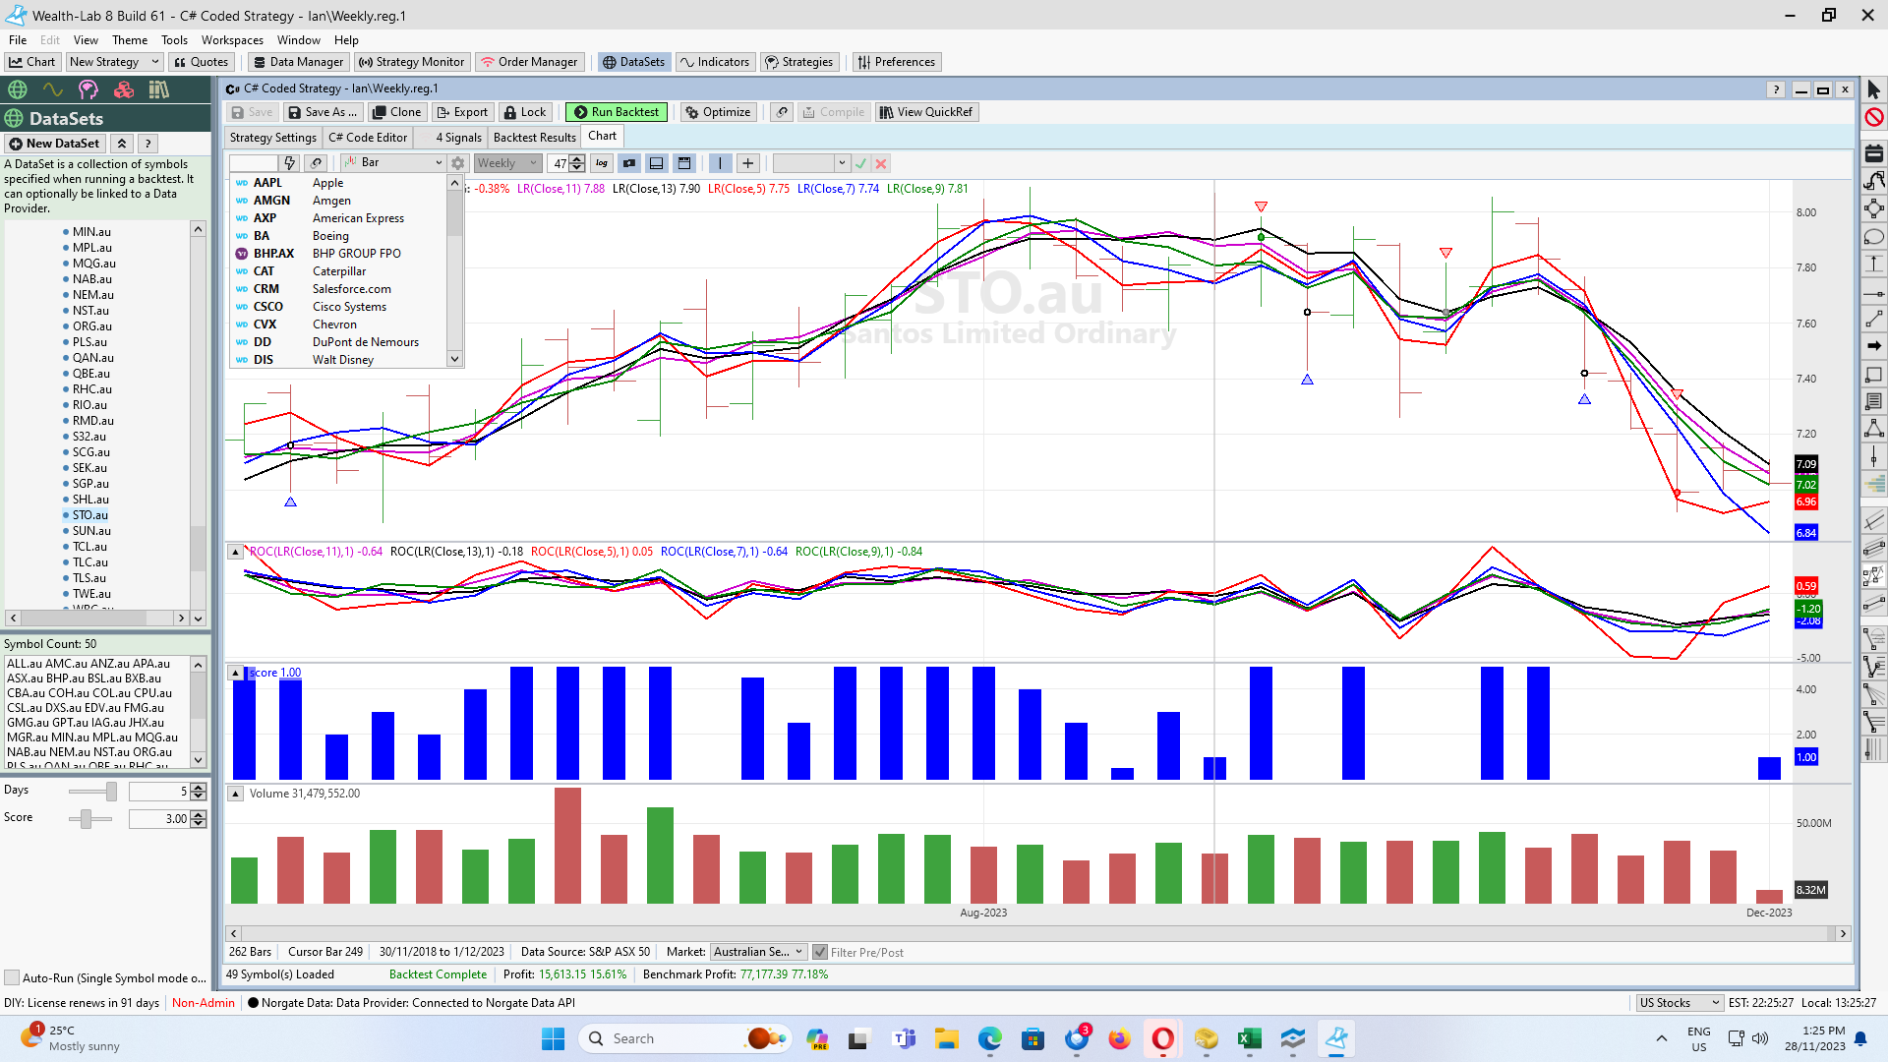This screenshot has width=1888, height=1062.
Task: Open the US Stocks dropdown in status bar
Action: click(x=1680, y=1003)
